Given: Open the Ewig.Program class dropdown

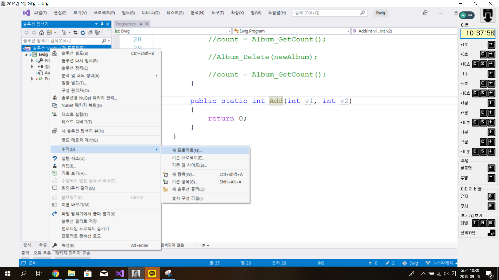Looking at the screenshot, I should (x=348, y=31).
